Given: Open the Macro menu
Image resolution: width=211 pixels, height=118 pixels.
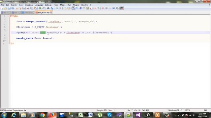Looking at the screenshot, I should 63,5.
